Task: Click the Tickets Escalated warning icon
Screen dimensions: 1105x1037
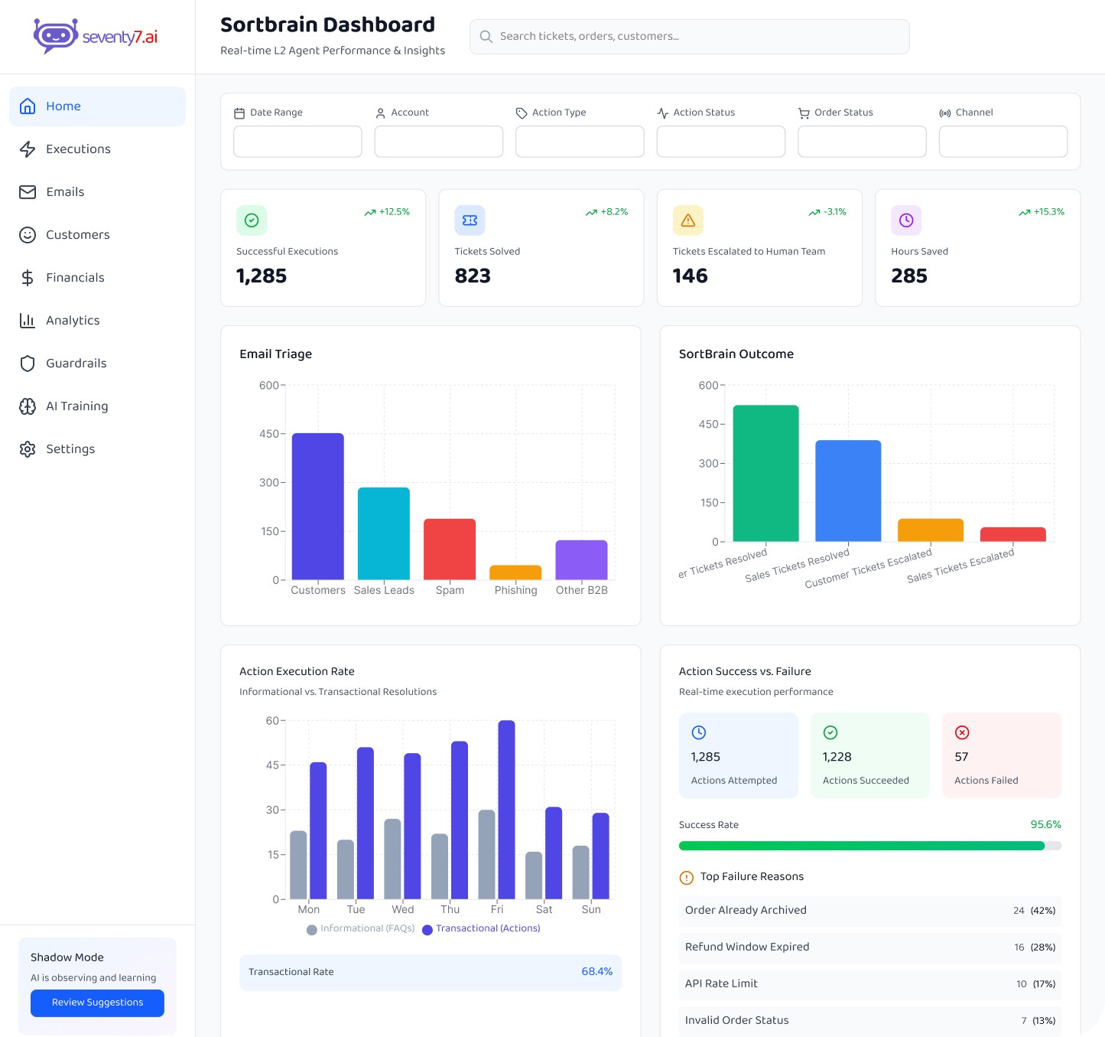Action: click(687, 220)
